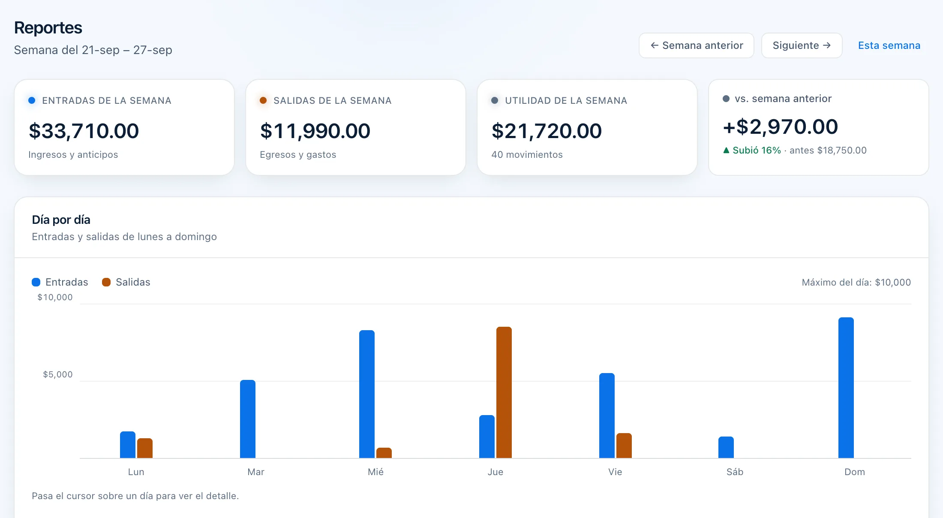The height and width of the screenshot is (518, 943).
Task: Click the Sáb axis label
Action: pos(735,472)
